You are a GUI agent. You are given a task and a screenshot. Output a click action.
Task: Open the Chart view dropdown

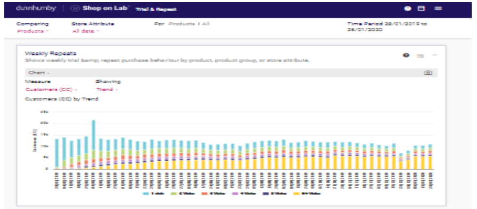[x=39, y=73]
